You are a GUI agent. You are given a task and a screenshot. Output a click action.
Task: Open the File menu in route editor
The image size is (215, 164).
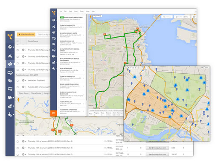(61, 11)
